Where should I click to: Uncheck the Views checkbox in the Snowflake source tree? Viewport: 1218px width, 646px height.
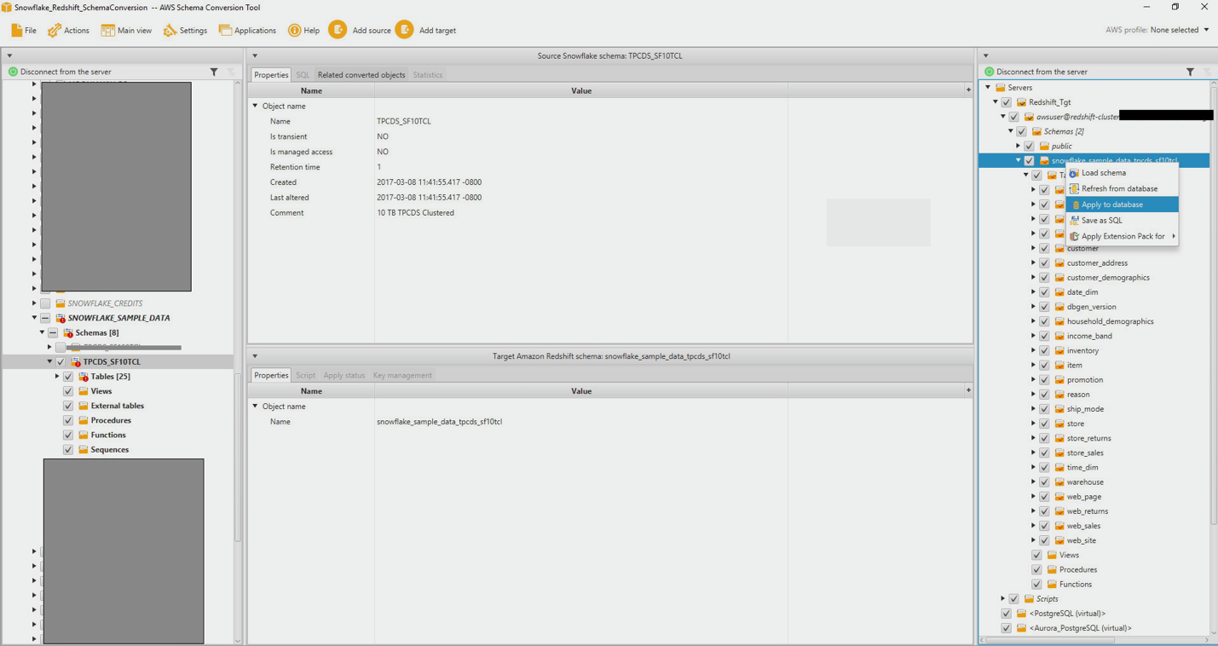[68, 391]
